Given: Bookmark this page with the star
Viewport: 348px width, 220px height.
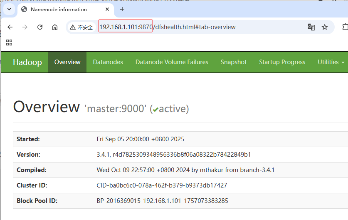Looking at the screenshot, I should click(x=325, y=27).
